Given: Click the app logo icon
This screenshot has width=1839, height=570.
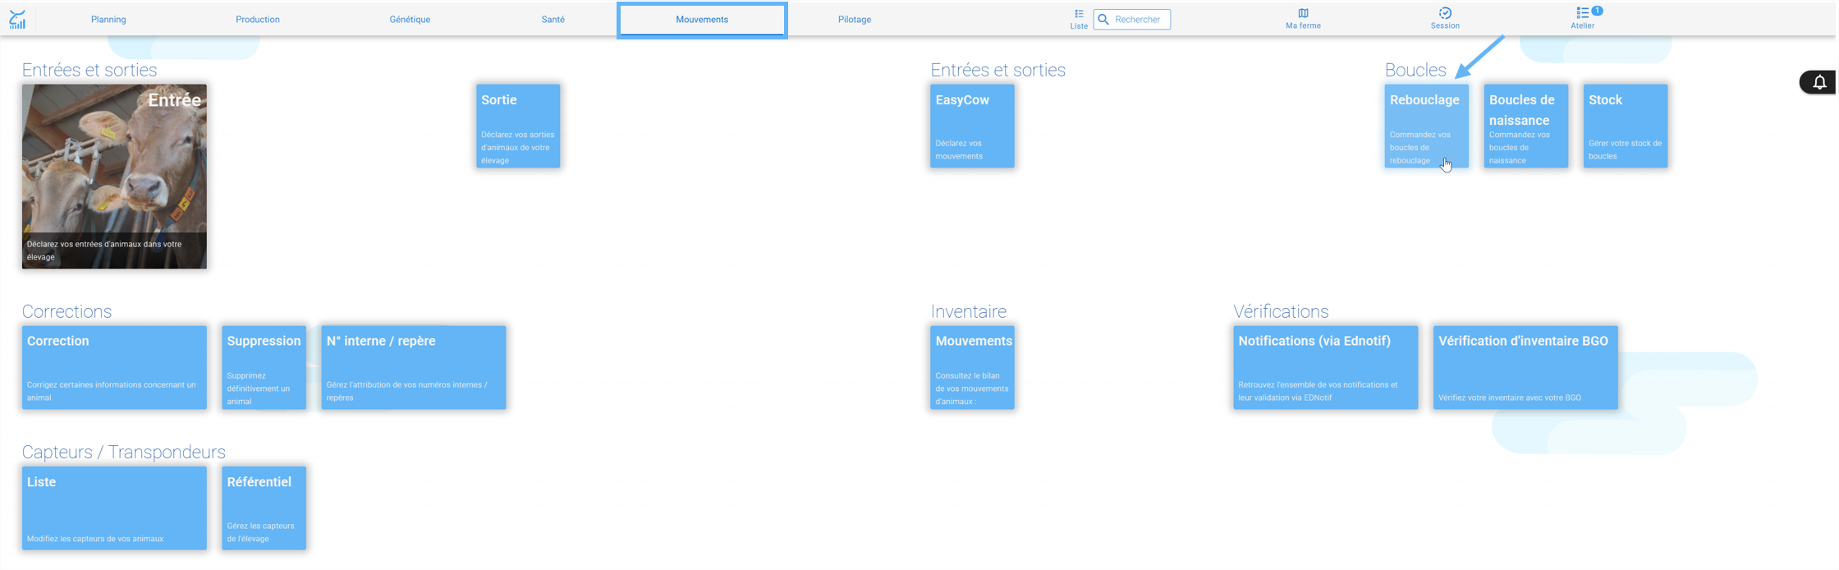Looking at the screenshot, I should point(17,19).
